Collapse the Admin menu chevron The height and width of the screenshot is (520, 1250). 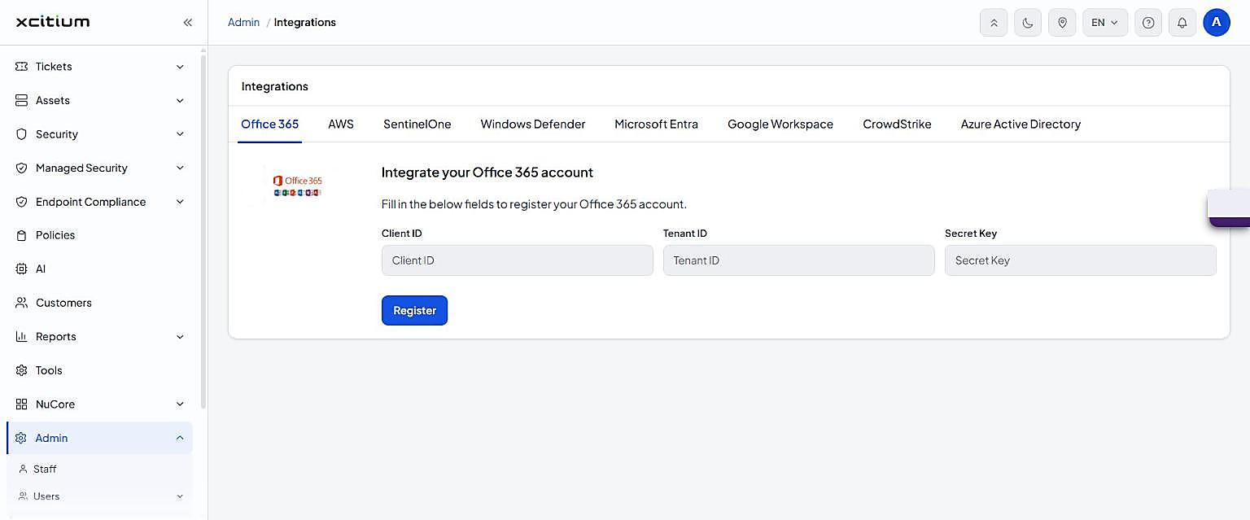[x=180, y=438]
